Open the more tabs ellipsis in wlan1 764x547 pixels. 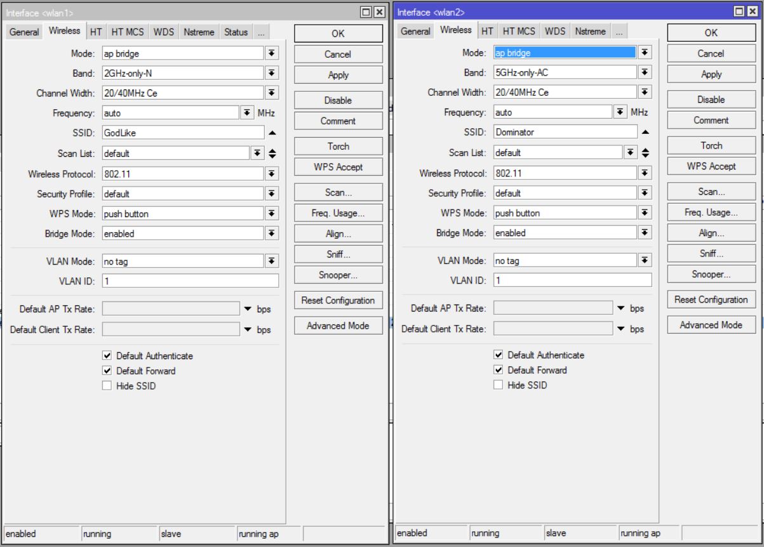click(x=261, y=32)
